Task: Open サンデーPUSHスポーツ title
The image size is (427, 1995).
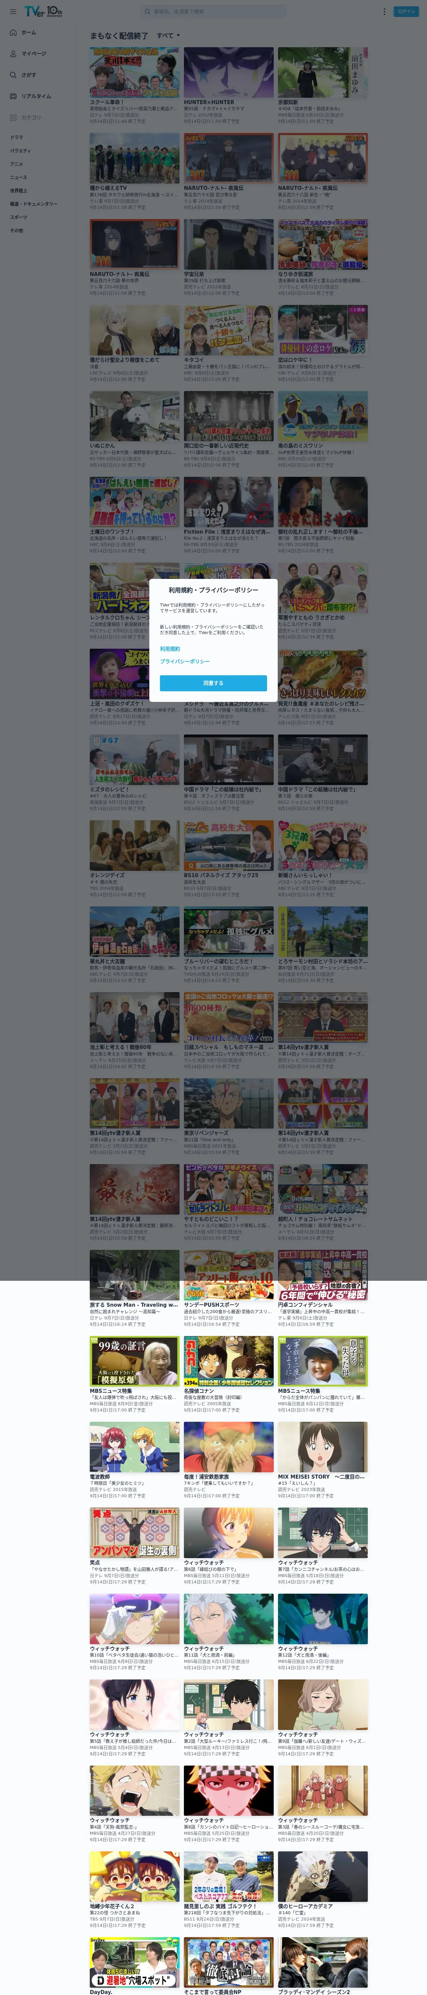Action: coord(212,1305)
